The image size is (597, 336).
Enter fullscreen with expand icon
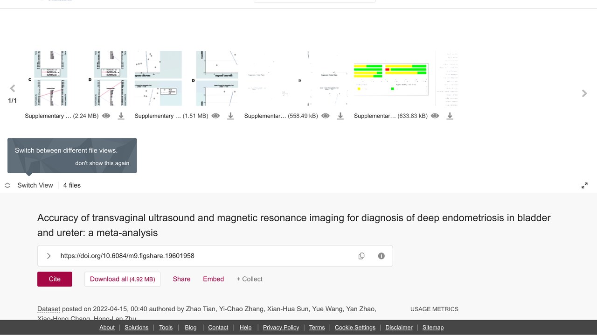pos(584,185)
